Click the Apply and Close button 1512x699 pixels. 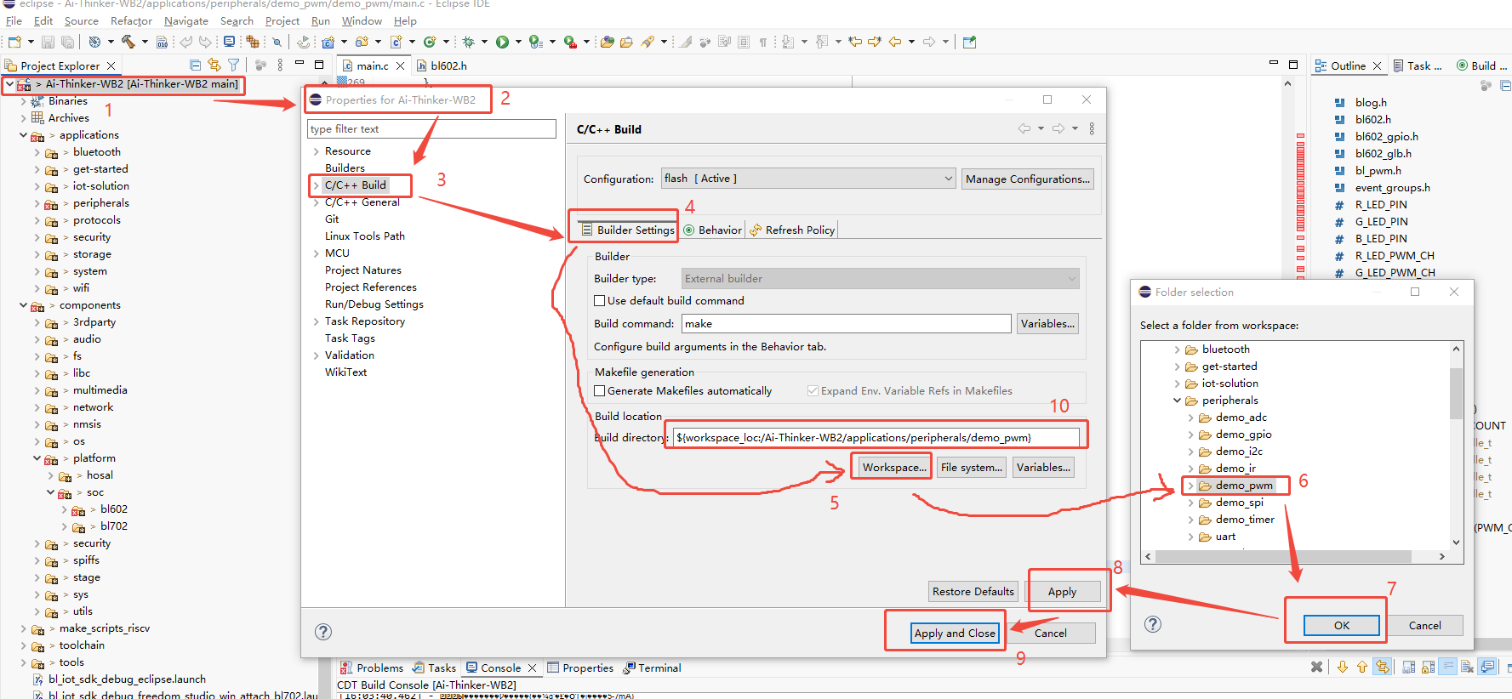coord(955,633)
